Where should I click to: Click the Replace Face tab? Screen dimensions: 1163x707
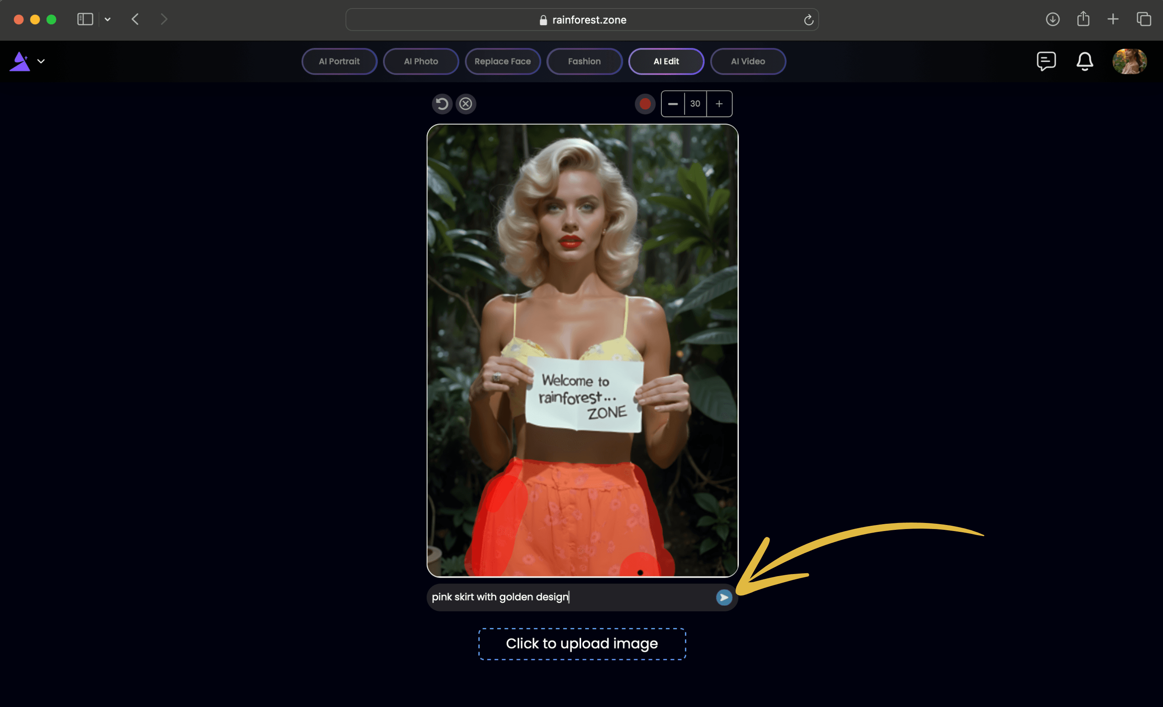point(502,61)
